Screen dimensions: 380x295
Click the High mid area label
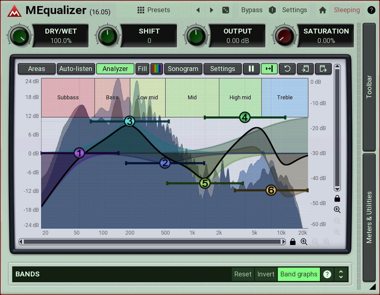tap(240, 98)
